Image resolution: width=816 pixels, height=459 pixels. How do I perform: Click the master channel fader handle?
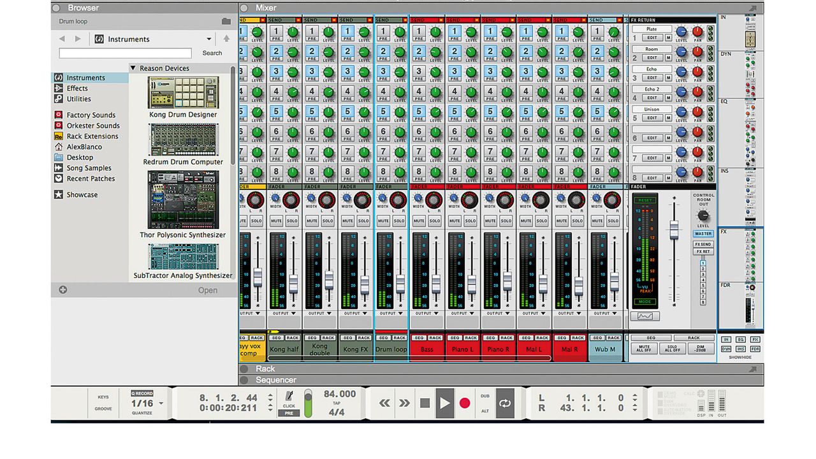(x=674, y=229)
